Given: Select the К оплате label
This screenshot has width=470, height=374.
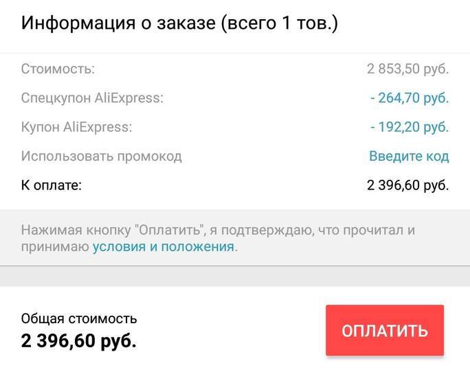Looking at the screenshot, I should tap(52, 185).
